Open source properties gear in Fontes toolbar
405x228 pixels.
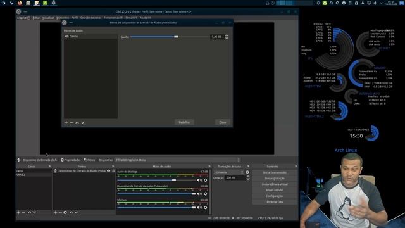[x=65, y=212]
